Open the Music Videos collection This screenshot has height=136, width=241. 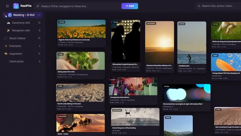click(22, 38)
